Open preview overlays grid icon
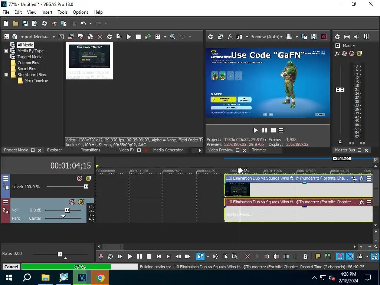Screen dimensions: 380x285 (289, 37)
